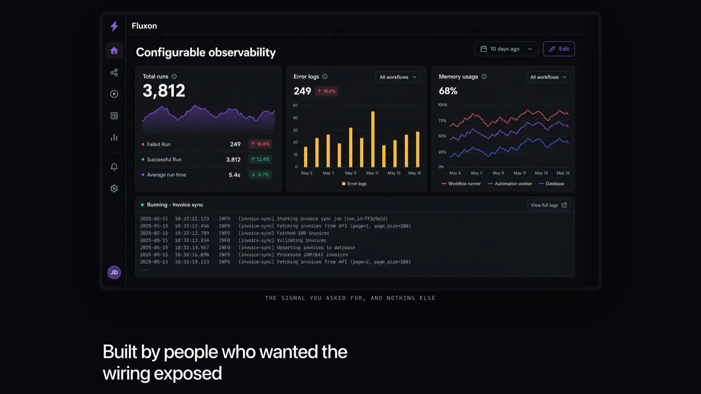The height and width of the screenshot is (394, 701).
Task: Click info icon next to Total runs
Action: point(174,76)
